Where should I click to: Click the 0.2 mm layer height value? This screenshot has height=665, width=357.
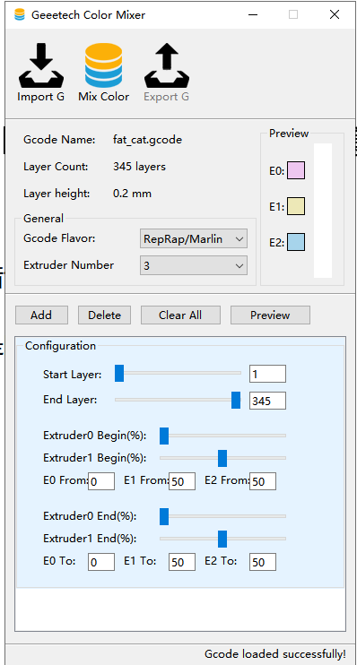click(x=132, y=194)
